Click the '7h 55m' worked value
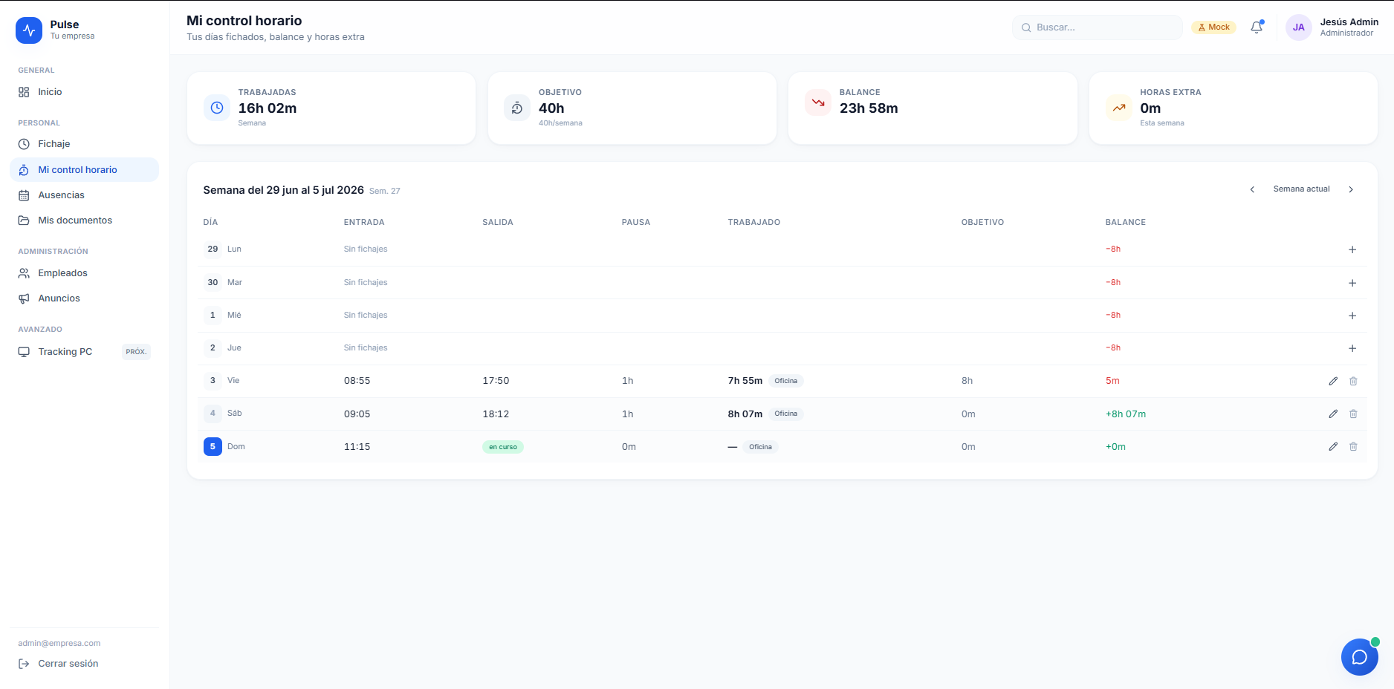This screenshot has height=689, width=1394. (x=745, y=381)
